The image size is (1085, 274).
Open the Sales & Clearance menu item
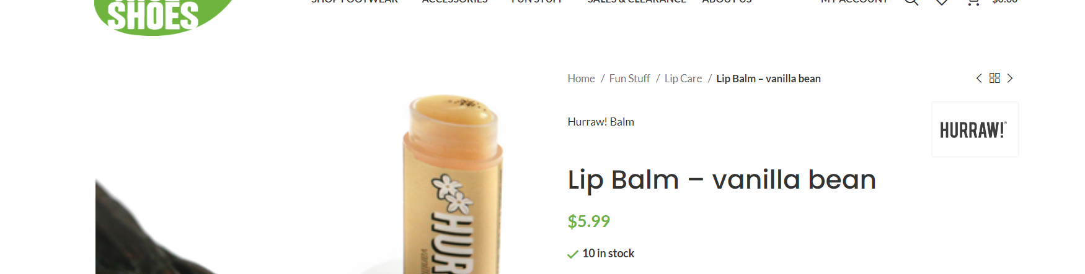[x=637, y=1]
